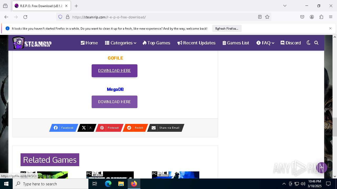Viewport: 337px width, 189px height.
Task: Click the MegaDB heading text
Action: point(115,89)
